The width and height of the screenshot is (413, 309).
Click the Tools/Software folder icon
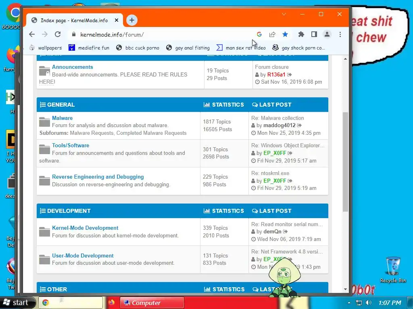click(44, 149)
